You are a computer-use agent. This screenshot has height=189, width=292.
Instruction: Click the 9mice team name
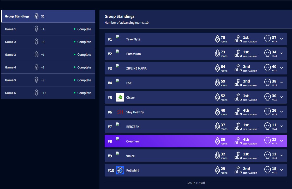point(130,156)
